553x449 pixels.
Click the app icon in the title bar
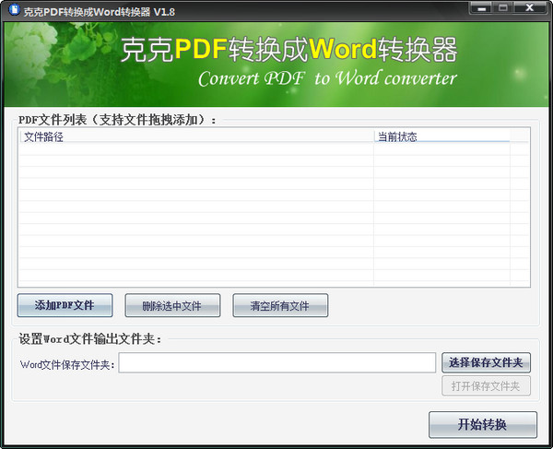pyautogui.click(x=15, y=9)
